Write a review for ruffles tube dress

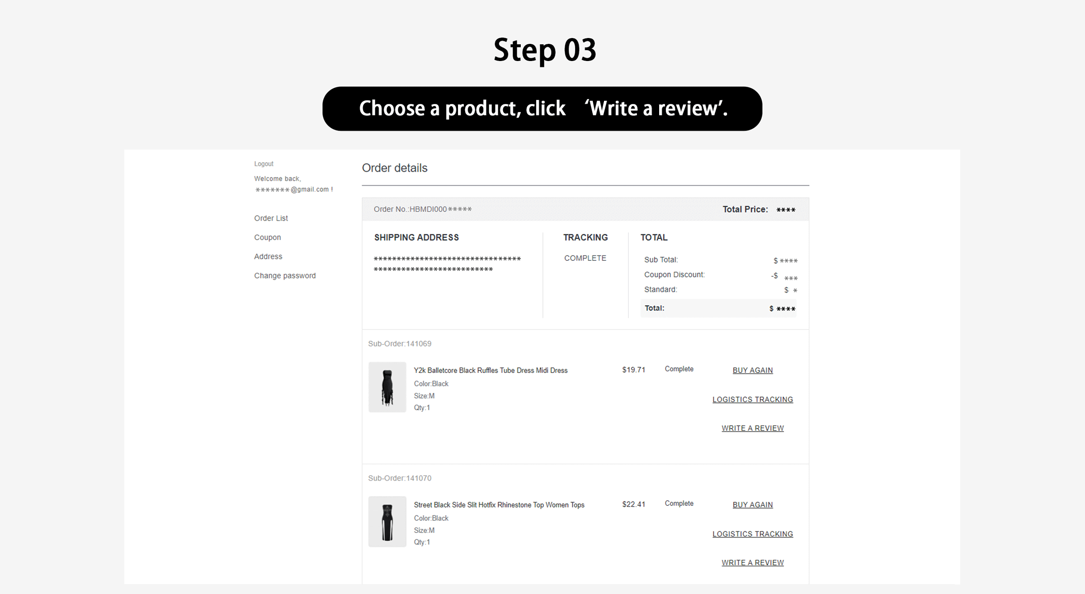tap(752, 428)
